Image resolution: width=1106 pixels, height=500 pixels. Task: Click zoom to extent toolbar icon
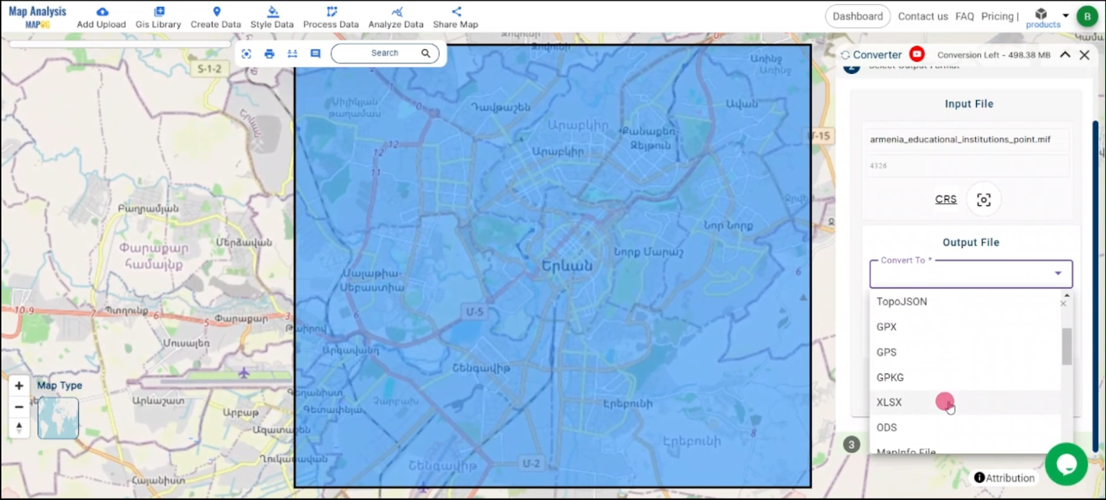pos(247,53)
